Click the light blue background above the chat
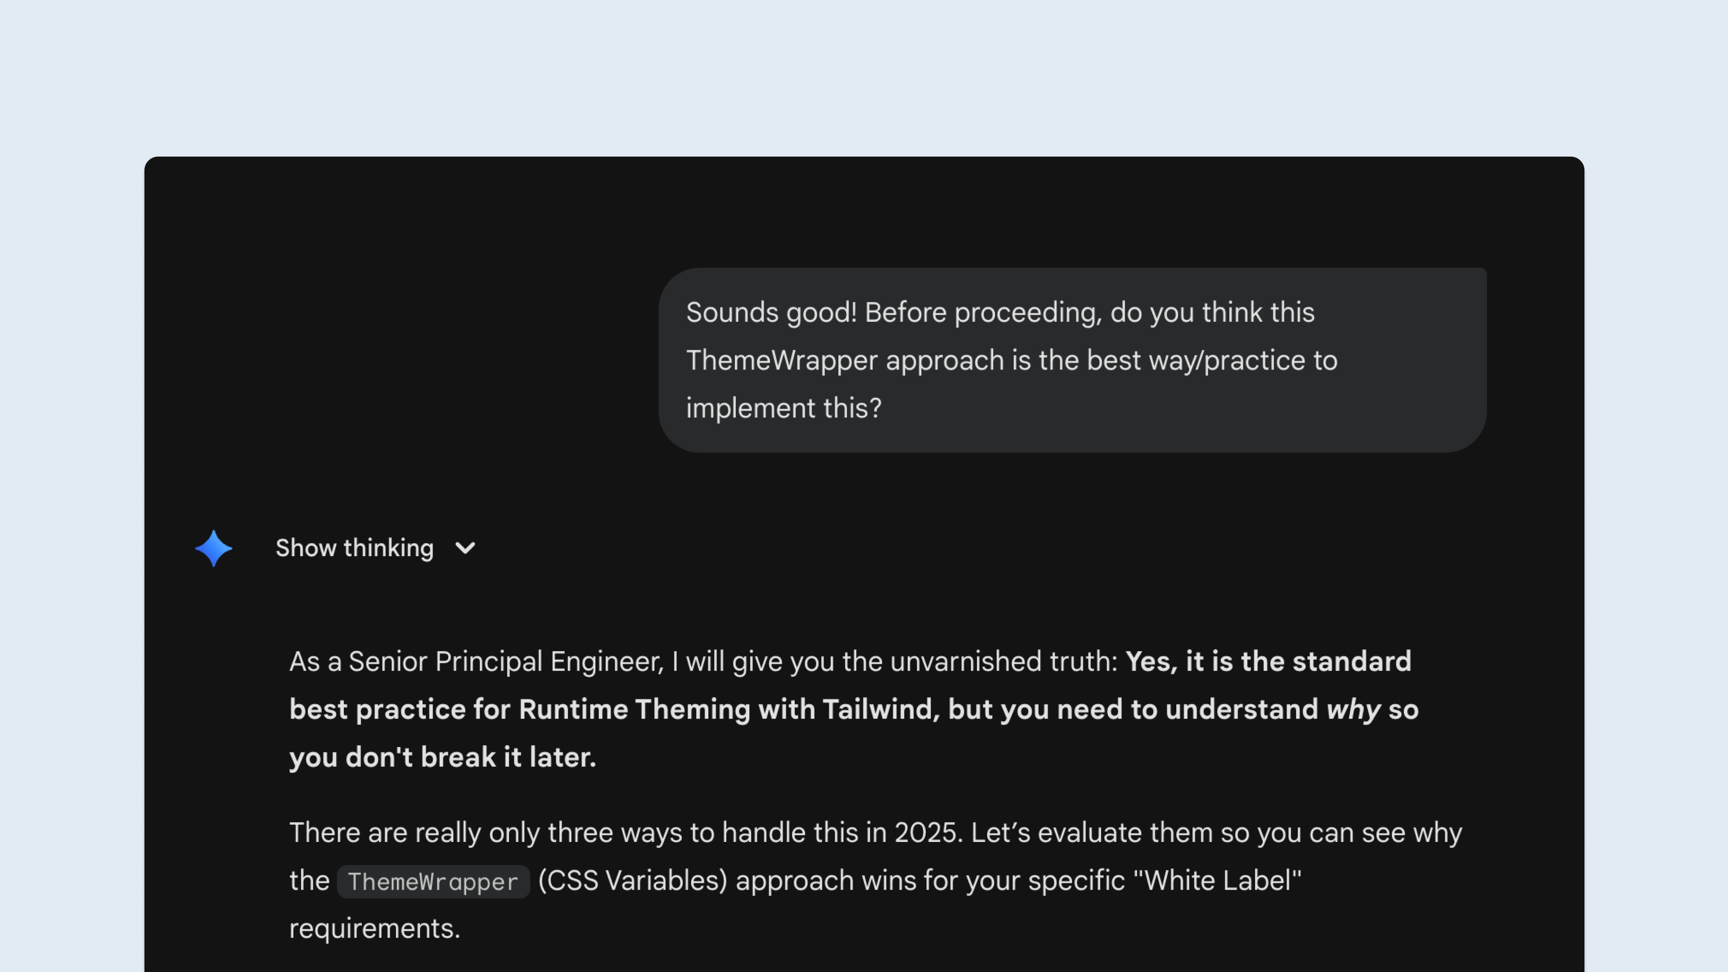This screenshot has width=1728, height=972. [x=864, y=74]
